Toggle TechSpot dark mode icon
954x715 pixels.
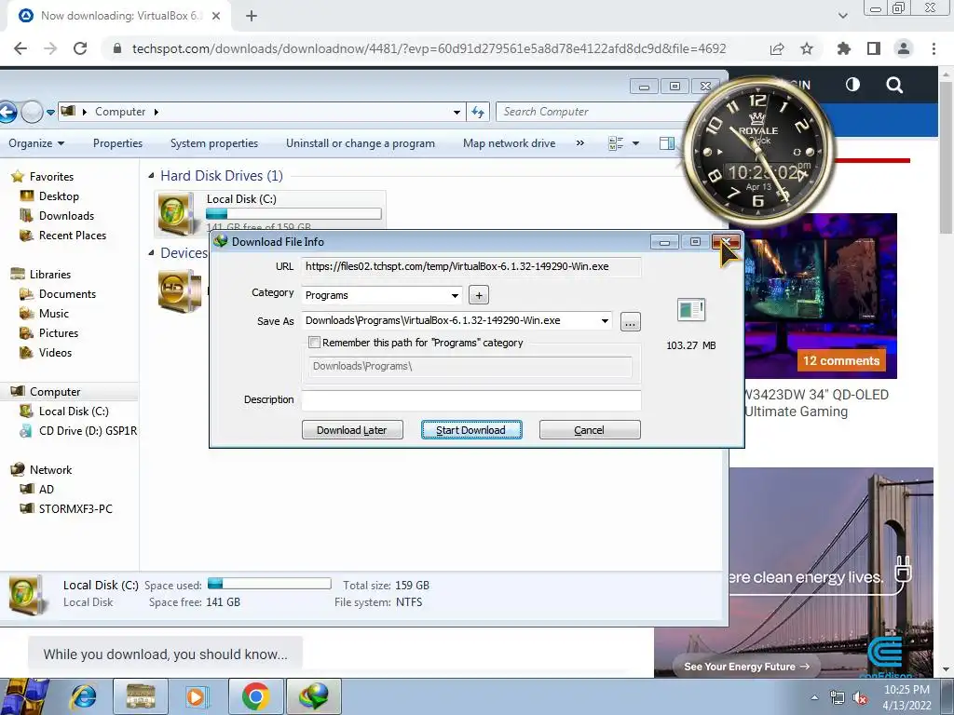click(x=852, y=85)
